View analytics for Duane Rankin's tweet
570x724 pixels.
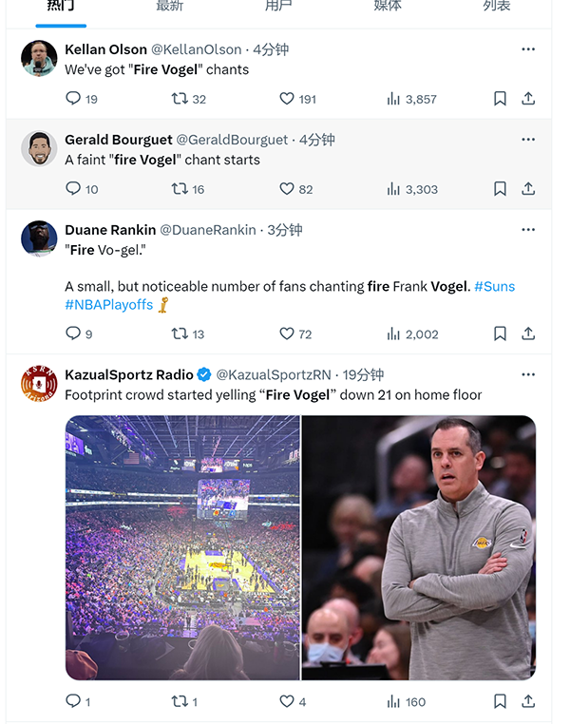[394, 333]
